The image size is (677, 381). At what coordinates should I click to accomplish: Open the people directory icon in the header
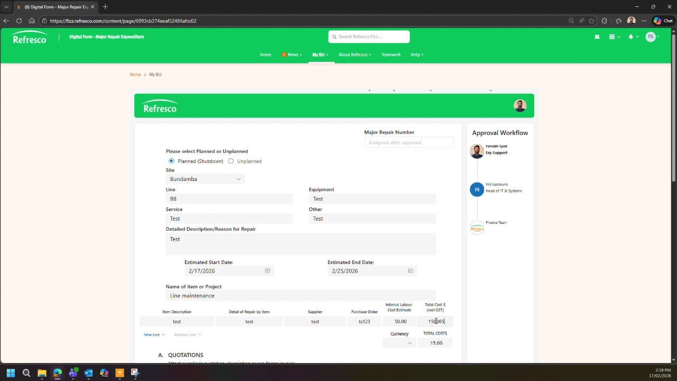coord(597,37)
